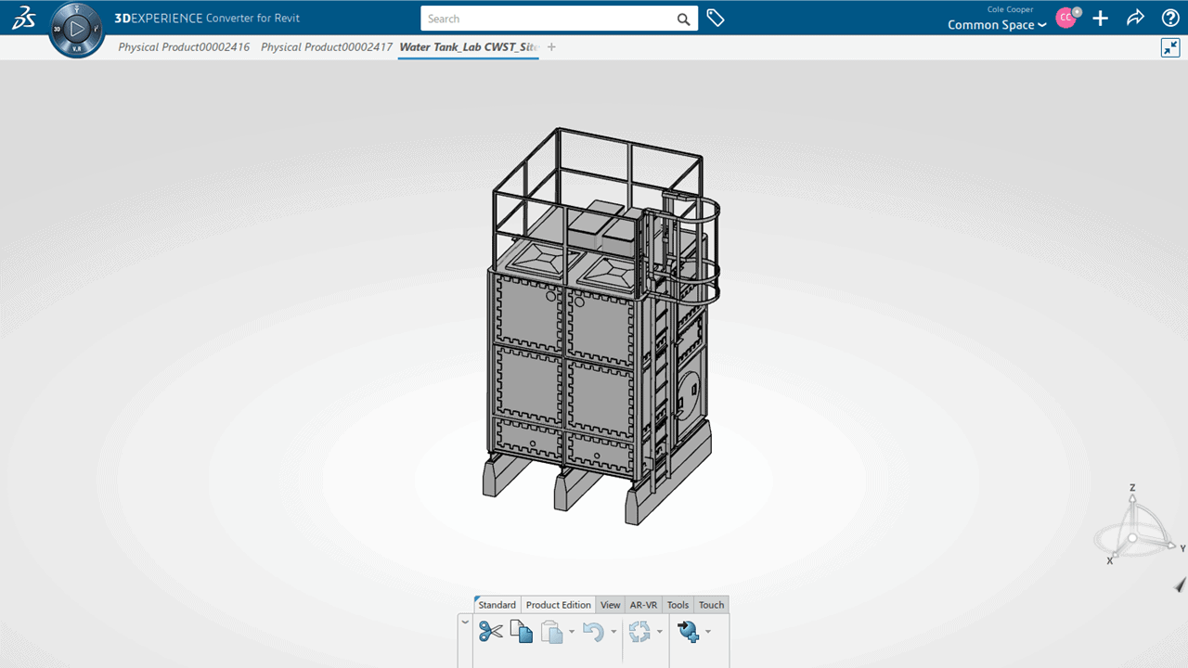Click the share arrow icon
1188x668 pixels.
point(1135,18)
